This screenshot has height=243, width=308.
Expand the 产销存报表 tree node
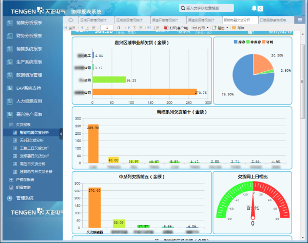(x=11, y=179)
